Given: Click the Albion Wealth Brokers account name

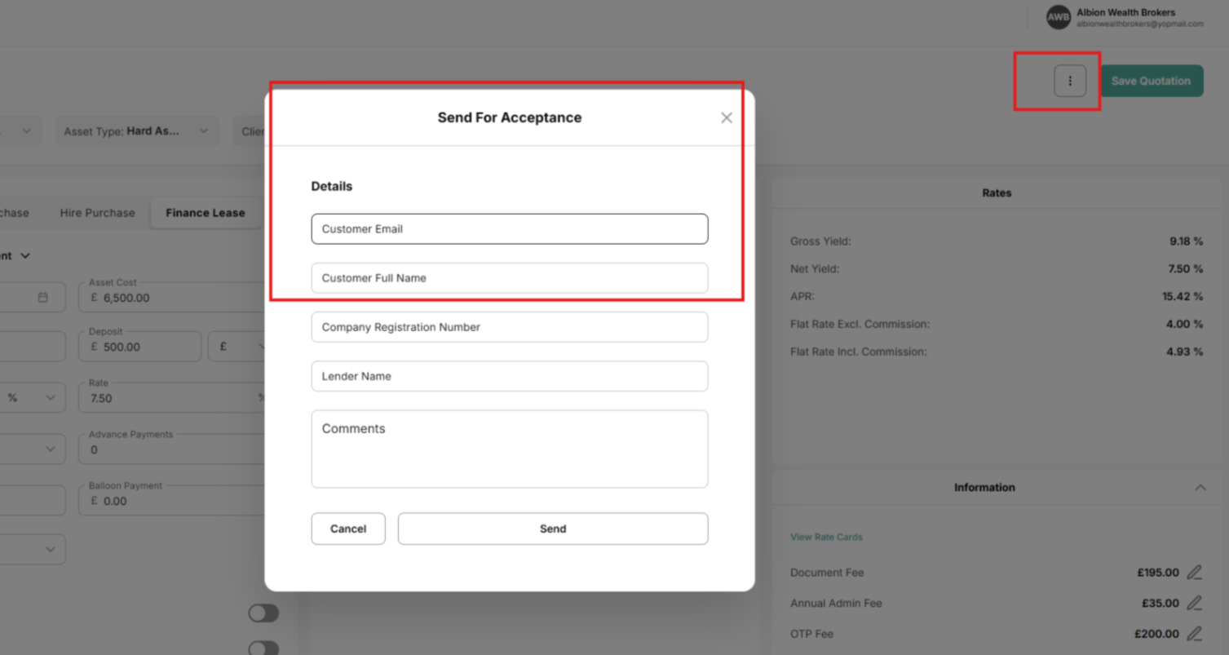Looking at the screenshot, I should pos(1126,12).
